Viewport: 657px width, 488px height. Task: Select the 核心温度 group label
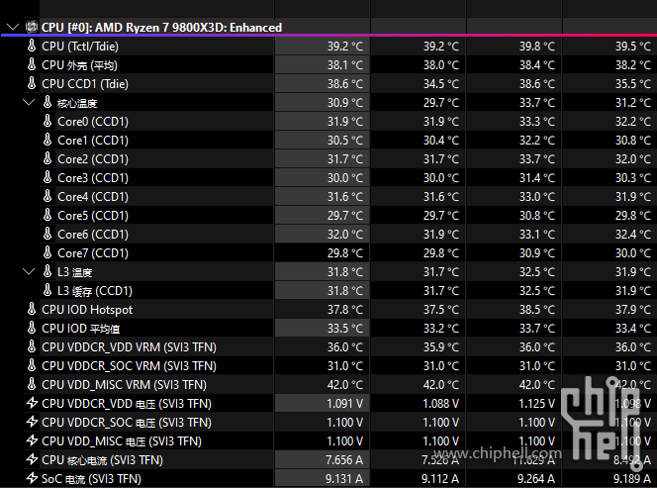pyautogui.click(x=77, y=103)
